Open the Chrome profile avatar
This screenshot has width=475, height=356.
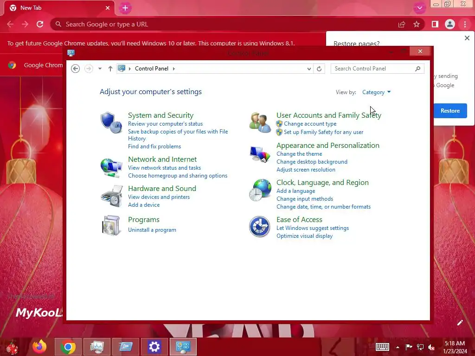point(450,24)
